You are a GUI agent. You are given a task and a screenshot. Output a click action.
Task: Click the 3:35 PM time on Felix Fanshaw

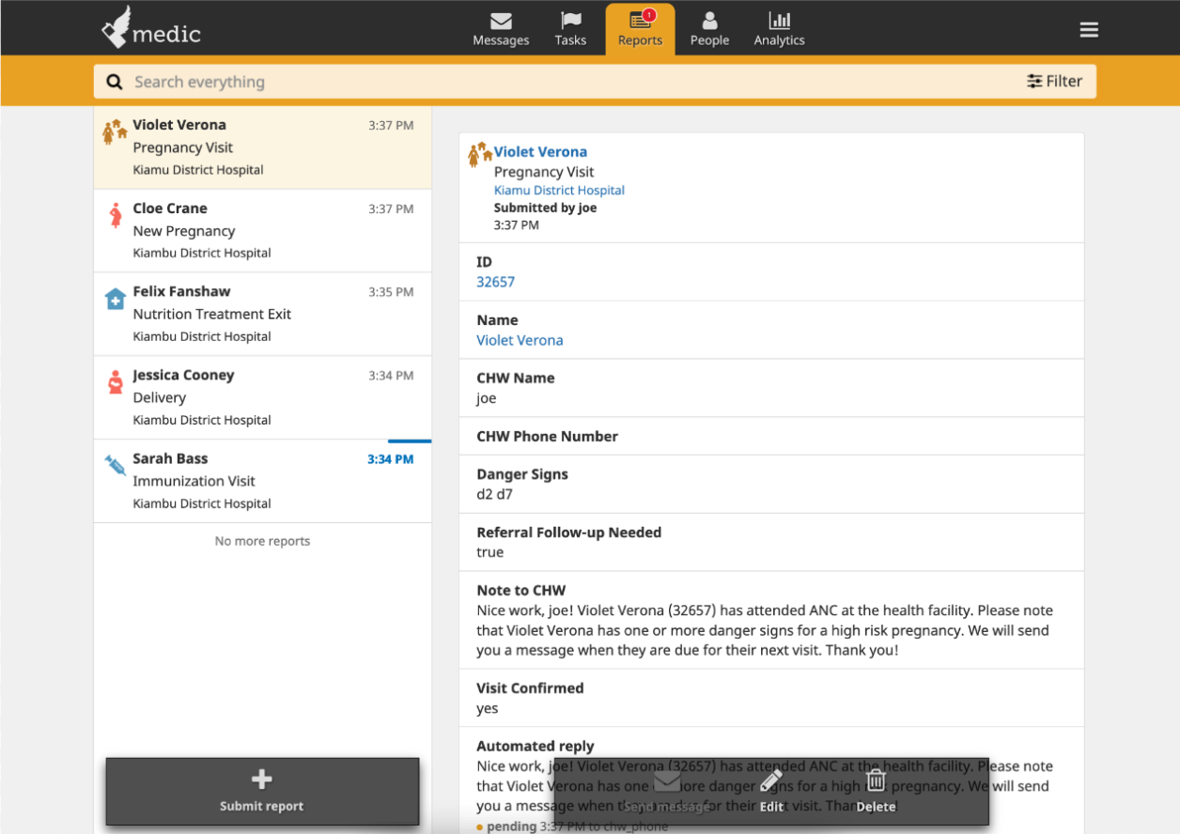point(391,292)
